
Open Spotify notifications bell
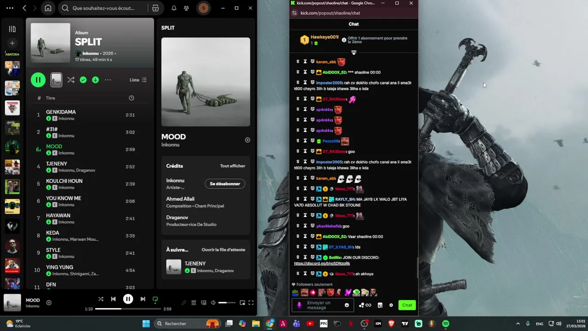pyautogui.click(x=174, y=8)
